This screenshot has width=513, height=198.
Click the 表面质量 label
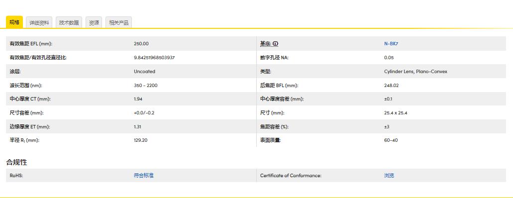(270, 140)
